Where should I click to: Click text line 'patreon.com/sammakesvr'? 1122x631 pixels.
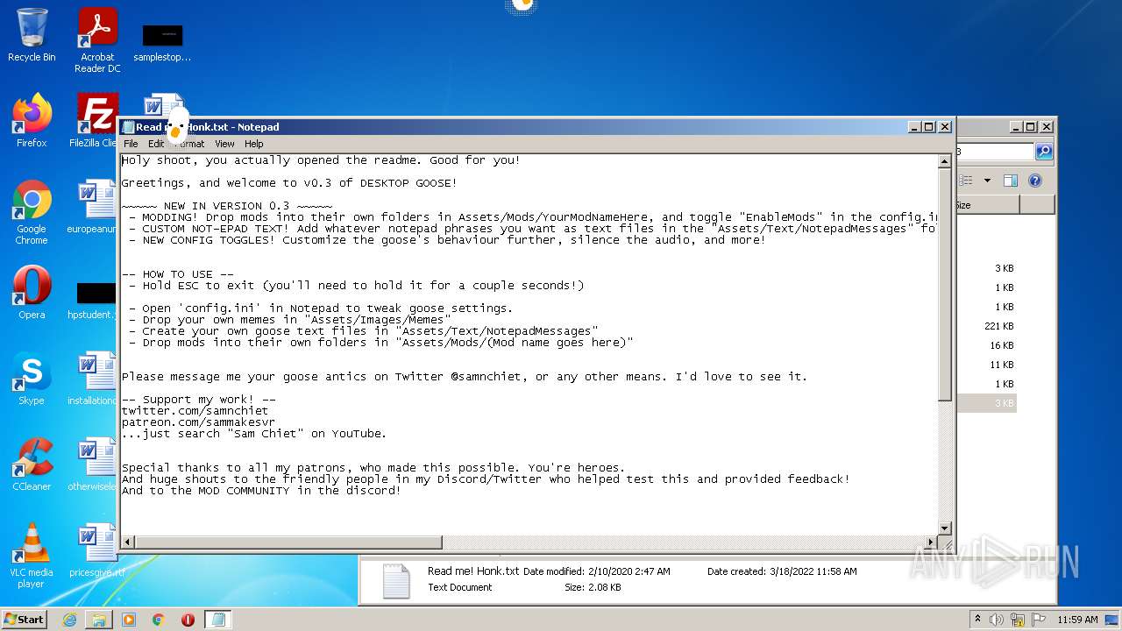pos(199,422)
